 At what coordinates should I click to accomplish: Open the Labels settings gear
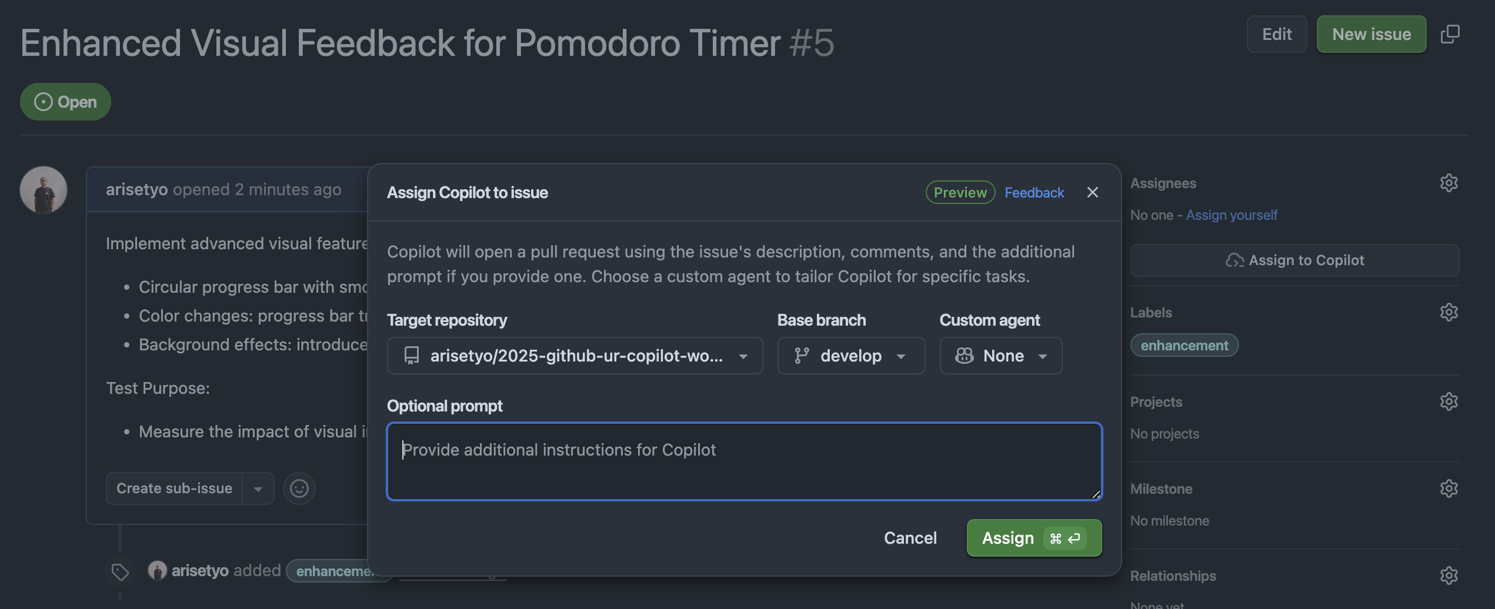(x=1449, y=312)
